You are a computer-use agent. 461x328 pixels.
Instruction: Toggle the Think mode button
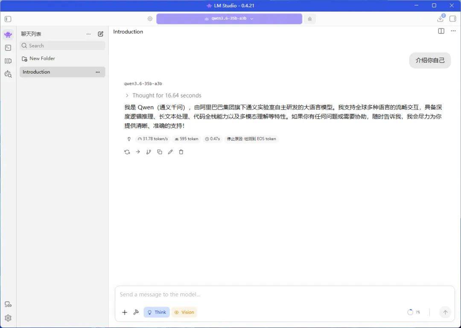pos(157,312)
